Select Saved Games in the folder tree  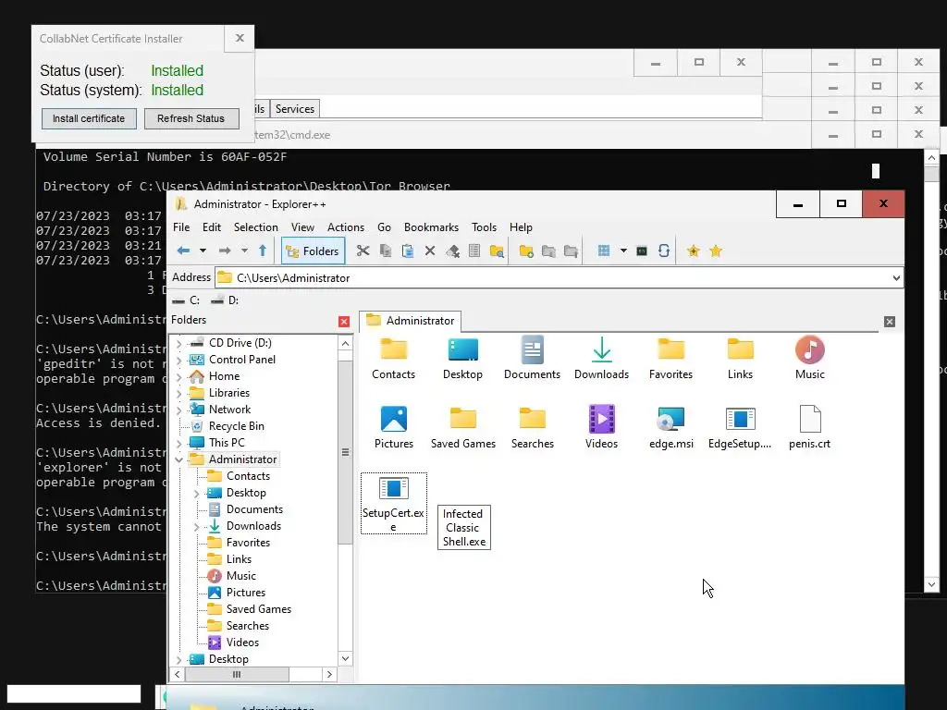coord(259,609)
